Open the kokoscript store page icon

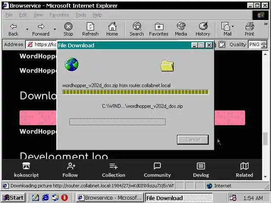tap(26, 170)
